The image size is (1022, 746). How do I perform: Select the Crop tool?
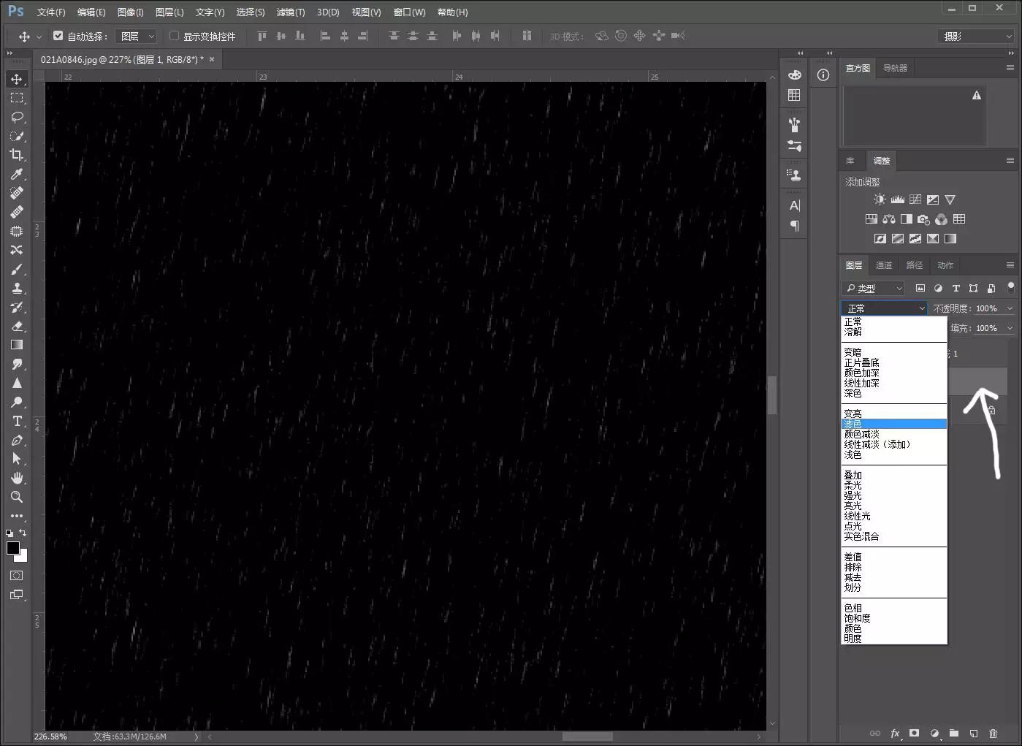pos(17,155)
